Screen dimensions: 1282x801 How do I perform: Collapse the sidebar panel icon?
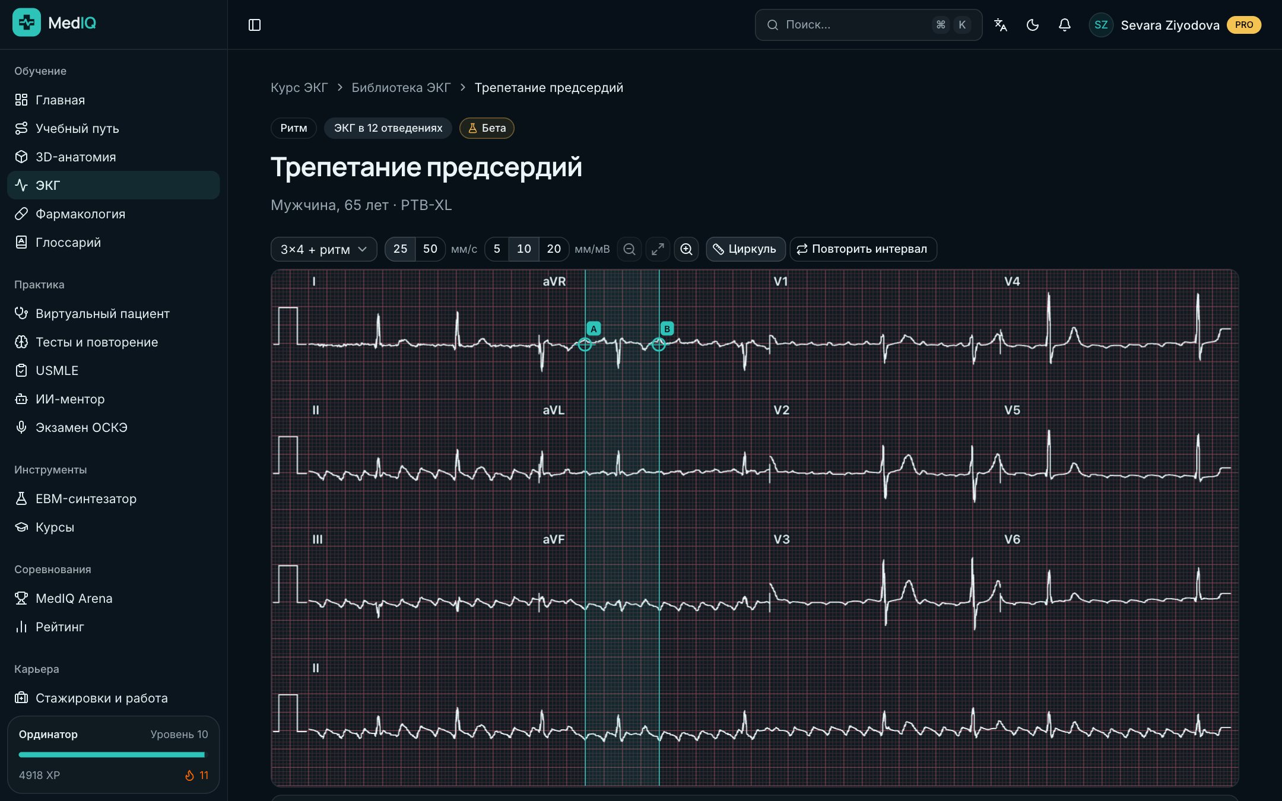[x=255, y=25]
